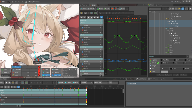Click the yellow filter icon in tree toolbar

coord(179,9)
